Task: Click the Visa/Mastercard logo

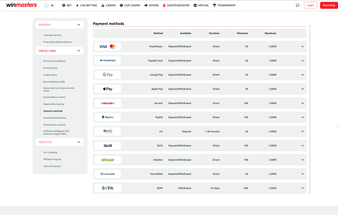Action: (x=108, y=47)
